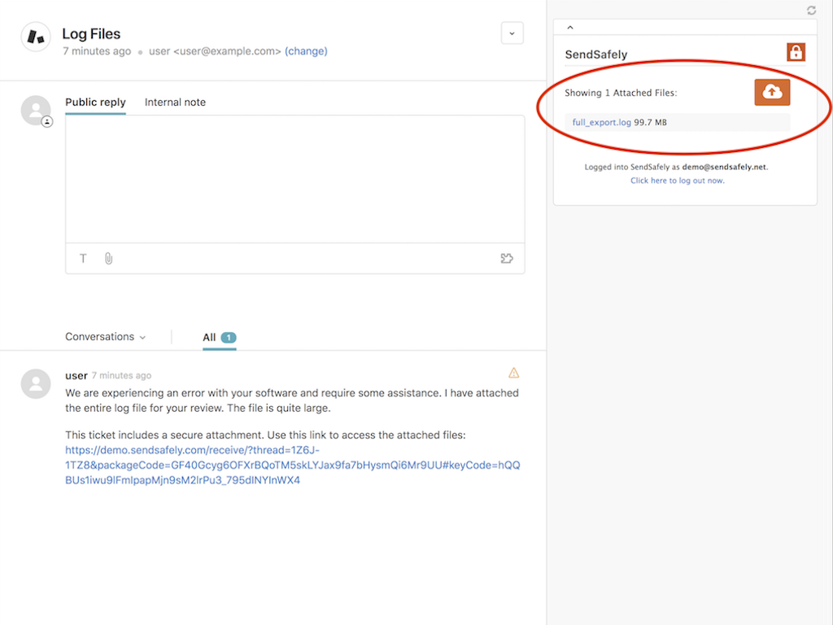
Task: Click the Log Files requester logo
Action: (x=36, y=37)
